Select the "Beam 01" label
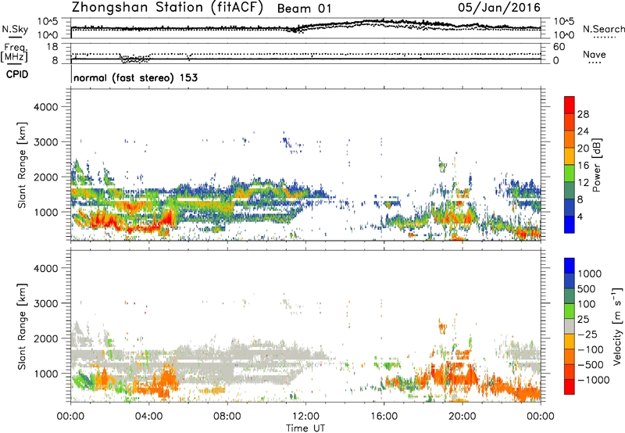Viewport: 625px width, 433px height. point(304,9)
